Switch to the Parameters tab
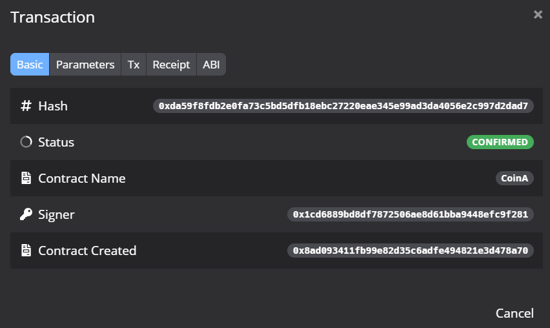Screen dimensions: 550x328 point(85,65)
